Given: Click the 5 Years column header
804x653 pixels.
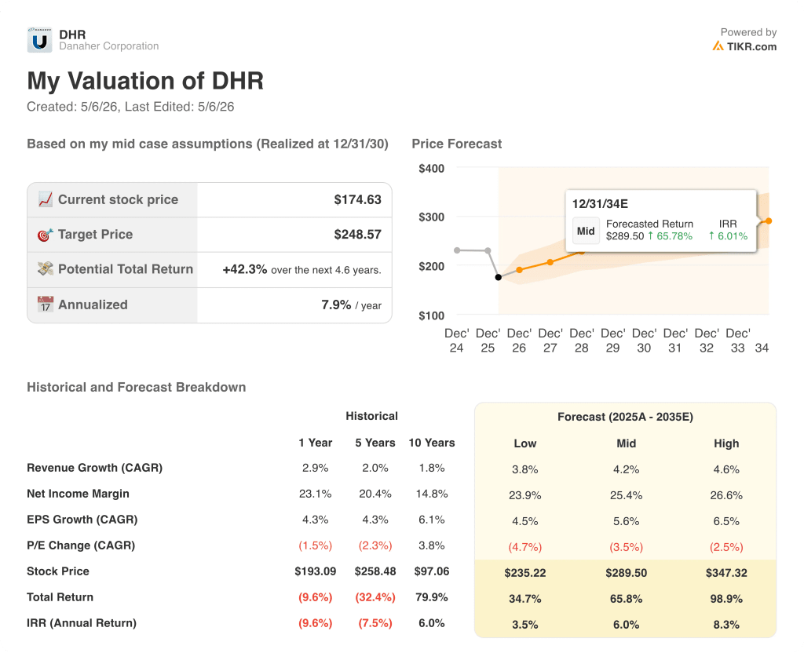Looking at the screenshot, I should pos(375,443).
